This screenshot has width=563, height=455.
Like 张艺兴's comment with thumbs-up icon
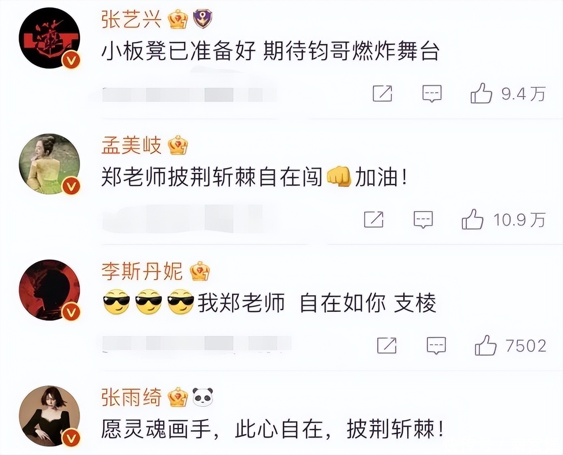click(x=481, y=94)
